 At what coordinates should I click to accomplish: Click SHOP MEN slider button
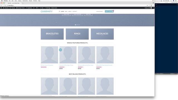pyautogui.click(x=66, y=15)
